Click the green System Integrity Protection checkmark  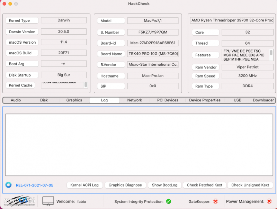coord(169,201)
